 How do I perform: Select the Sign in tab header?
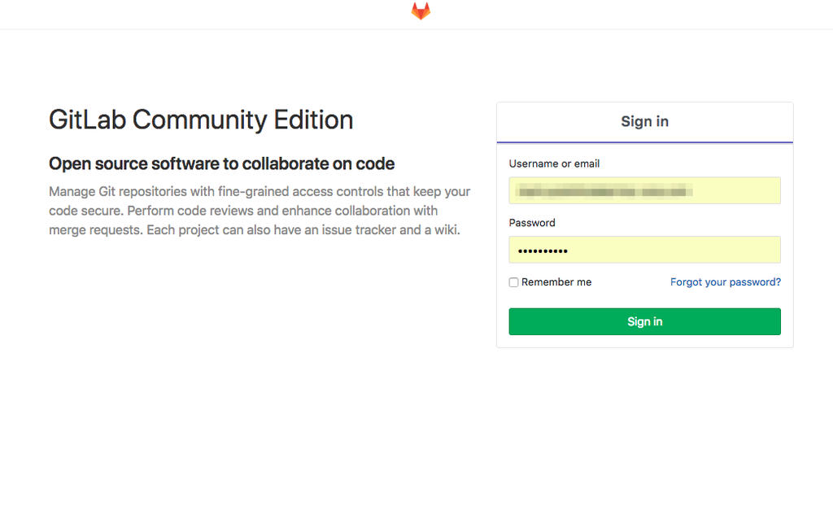coord(644,122)
